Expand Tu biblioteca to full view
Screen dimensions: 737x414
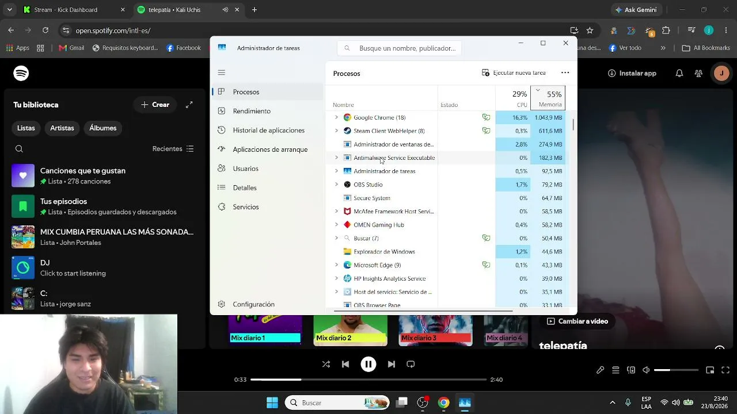pyautogui.click(x=189, y=105)
